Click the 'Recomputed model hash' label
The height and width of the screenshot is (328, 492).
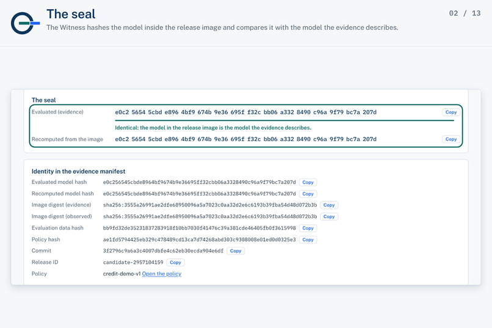[x=63, y=194]
